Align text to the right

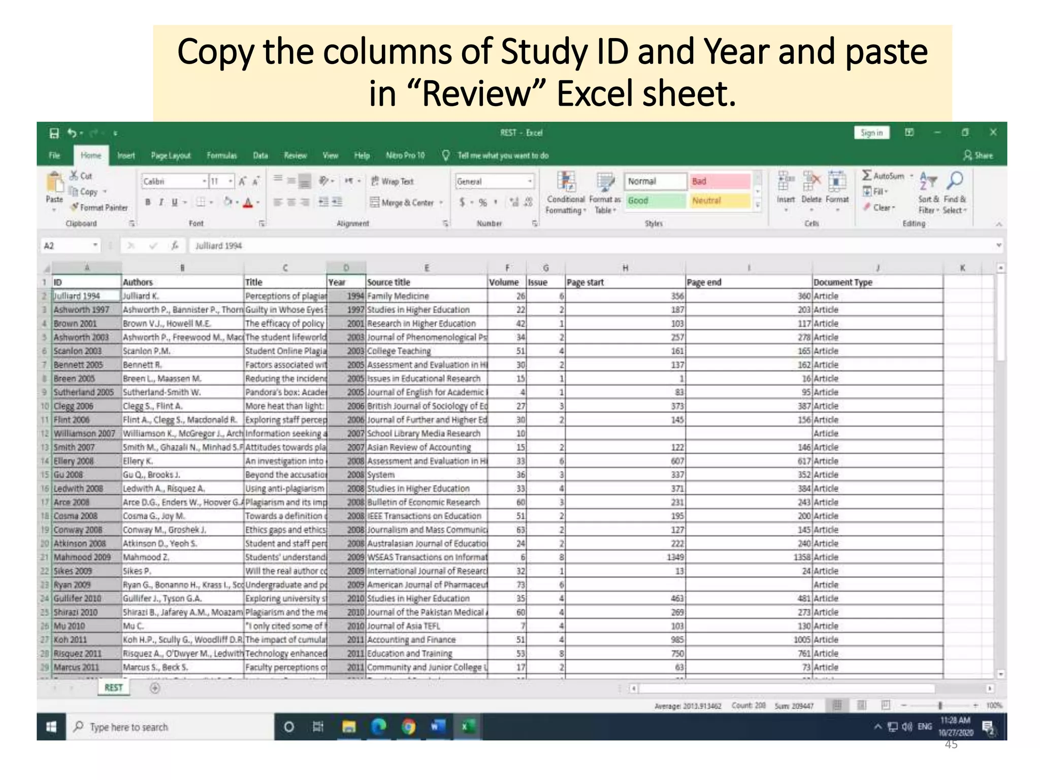tap(305, 202)
